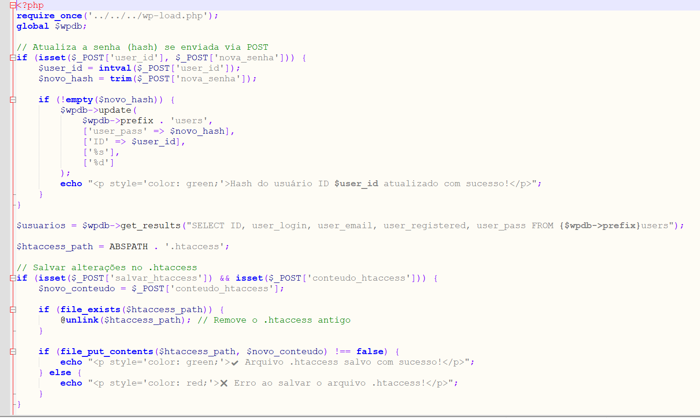Click the 'users' table string
The image size is (700, 418).
(x=189, y=121)
